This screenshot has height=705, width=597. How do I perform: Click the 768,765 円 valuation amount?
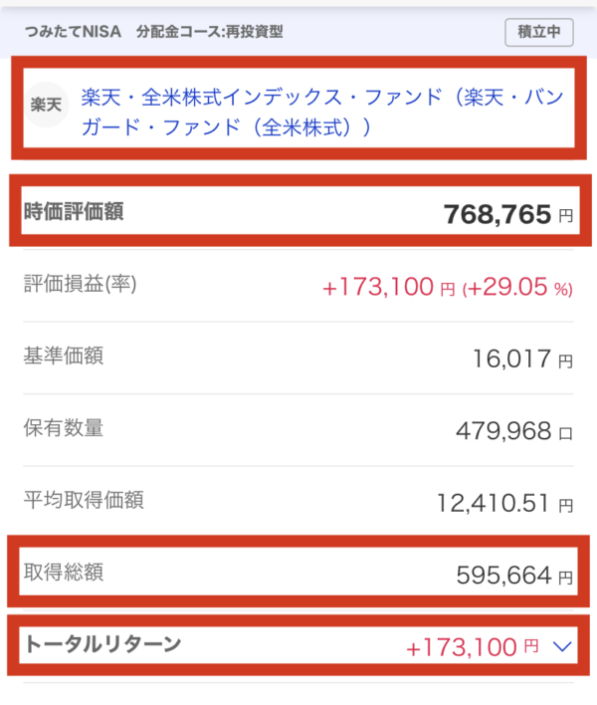(x=508, y=214)
